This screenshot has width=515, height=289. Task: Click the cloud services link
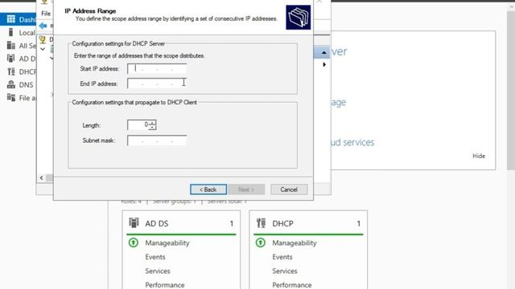pos(352,142)
